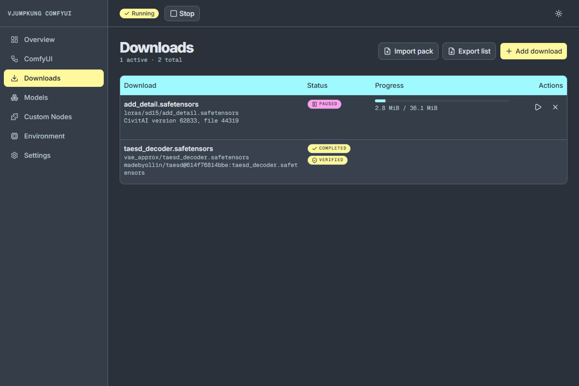The width and height of the screenshot is (579, 386).
Task: Select the taesd_decoder.safetensors file name
Action: [x=168, y=149]
